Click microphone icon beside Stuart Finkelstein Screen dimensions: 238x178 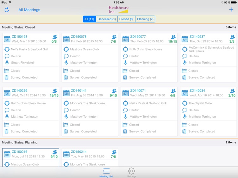click(x=7, y=63)
